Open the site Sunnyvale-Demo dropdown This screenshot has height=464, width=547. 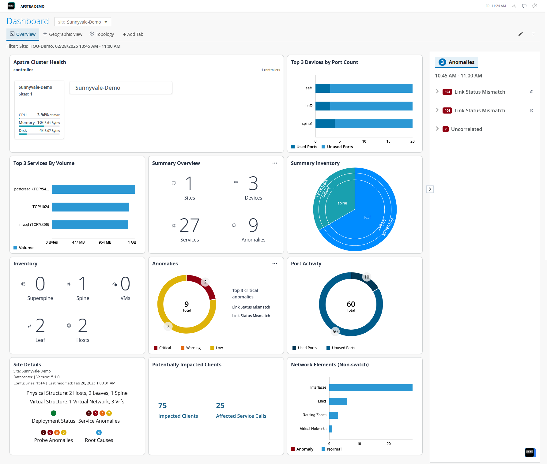tap(82, 22)
